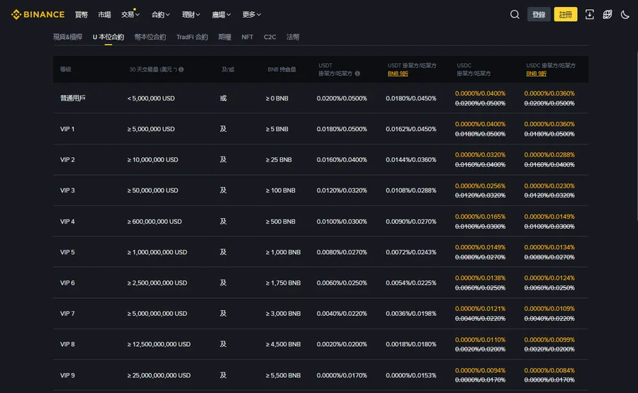The width and height of the screenshot is (638, 393).
Task: Click the '≥ 25,000,000,000 USD' volume cell
Action: 159,375
